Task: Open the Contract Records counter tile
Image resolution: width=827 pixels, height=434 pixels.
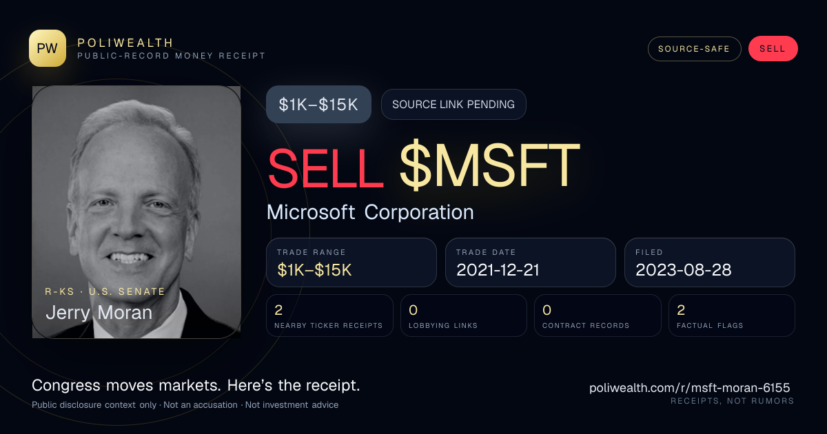Action: pyautogui.click(x=598, y=316)
